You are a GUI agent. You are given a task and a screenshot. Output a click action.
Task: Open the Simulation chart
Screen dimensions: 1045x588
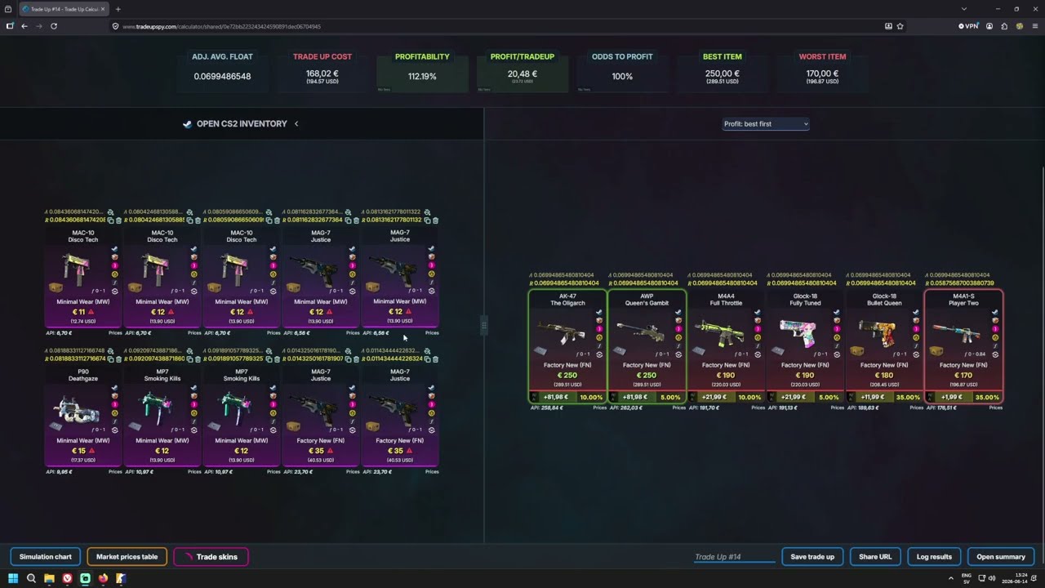(x=46, y=557)
